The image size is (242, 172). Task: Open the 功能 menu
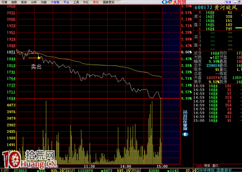point(44,2)
